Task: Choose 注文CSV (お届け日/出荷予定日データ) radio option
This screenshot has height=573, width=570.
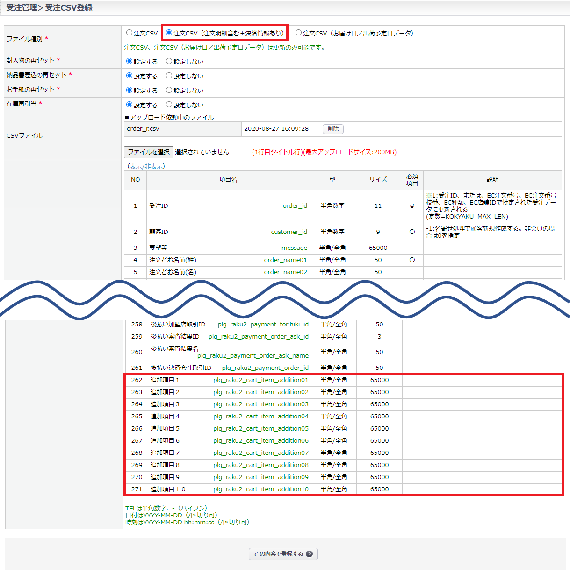Action: [298, 33]
